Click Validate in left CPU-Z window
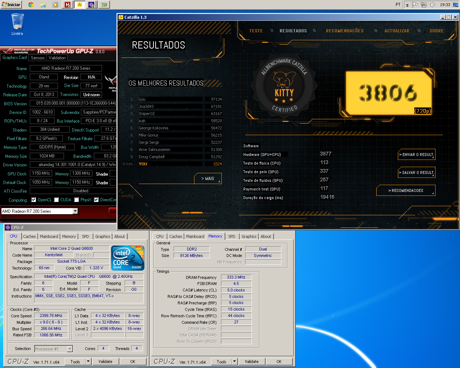This screenshot has width=460, height=368. (106, 362)
